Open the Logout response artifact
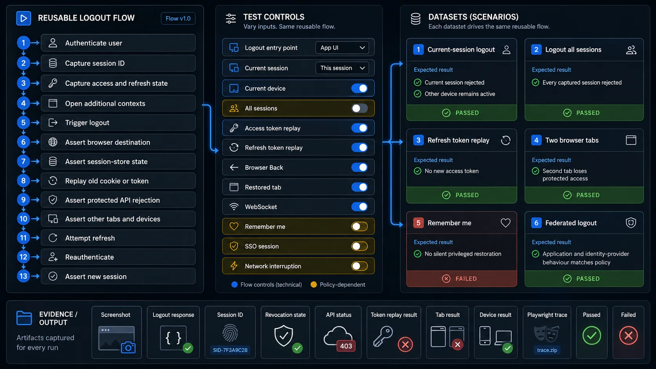Screen dimensions: 656x369 [173, 333]
